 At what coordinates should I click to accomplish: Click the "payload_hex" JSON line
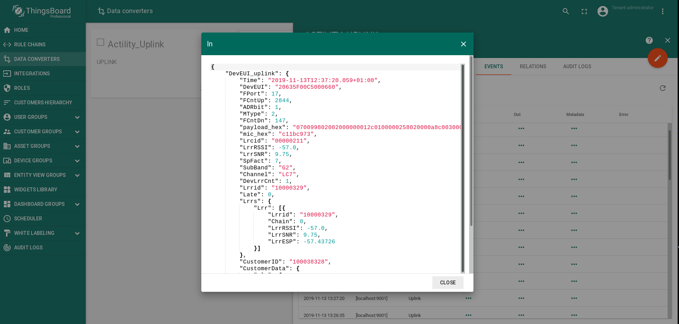point(350,127)
